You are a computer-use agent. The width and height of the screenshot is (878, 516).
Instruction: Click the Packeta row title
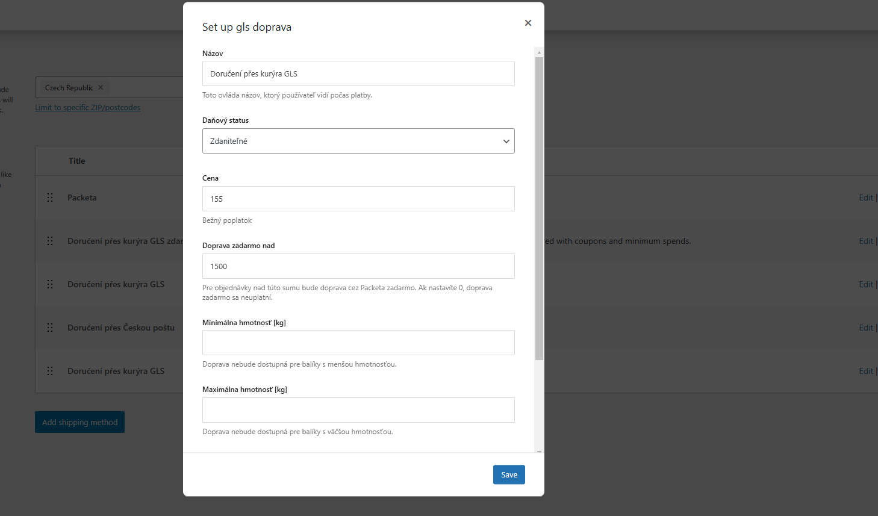(x=82, y=197)
